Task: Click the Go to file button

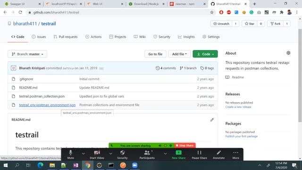Action: point(155,54)
